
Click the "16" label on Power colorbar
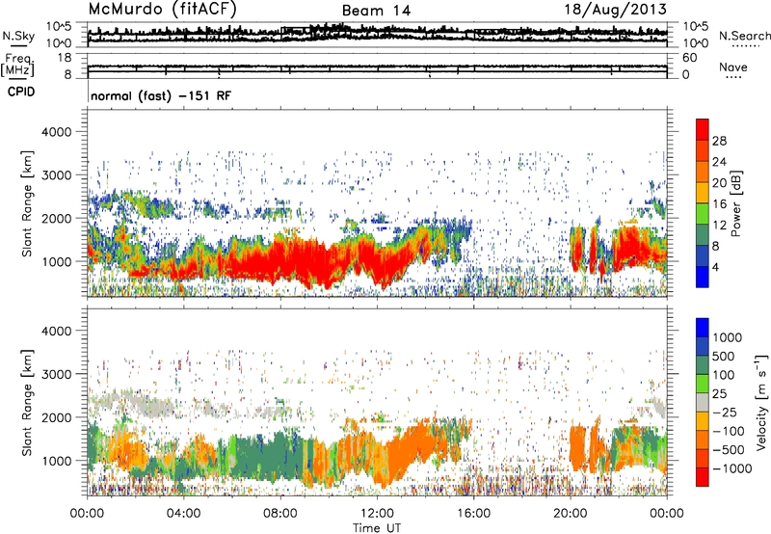[719, 204]
